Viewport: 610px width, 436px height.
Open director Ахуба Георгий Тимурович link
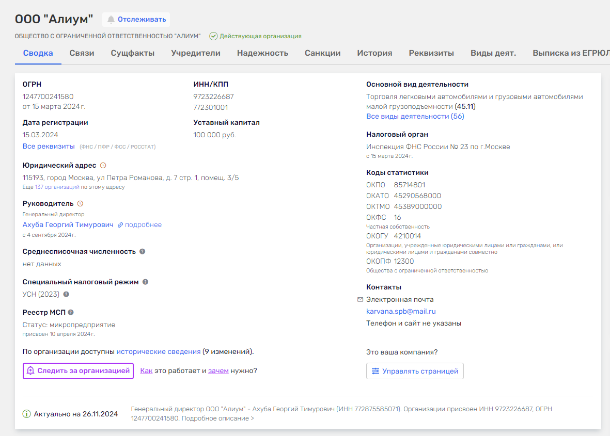(x=68, y=224)
